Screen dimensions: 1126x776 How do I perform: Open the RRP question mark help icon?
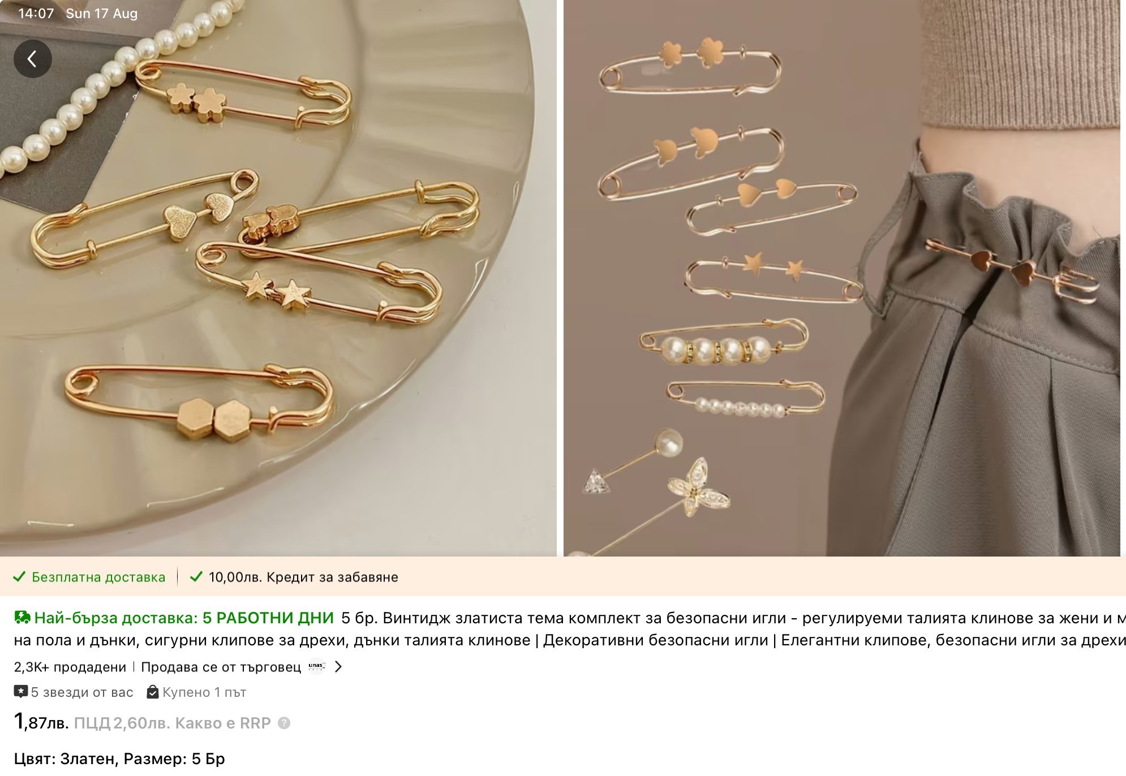coord(284,723)
